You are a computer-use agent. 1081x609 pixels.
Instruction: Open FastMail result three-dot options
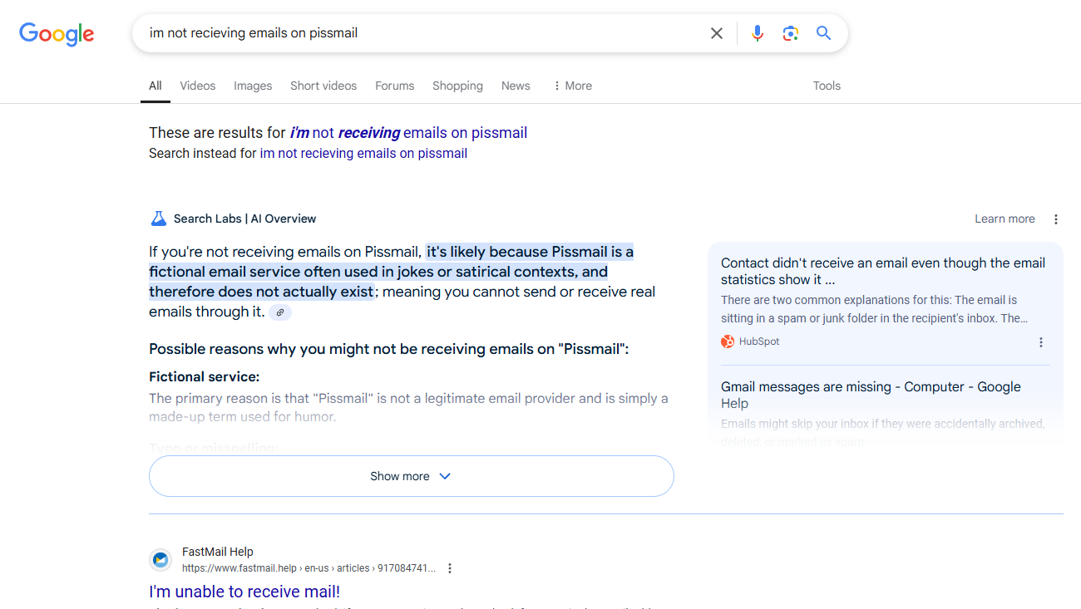coord(450,568)
